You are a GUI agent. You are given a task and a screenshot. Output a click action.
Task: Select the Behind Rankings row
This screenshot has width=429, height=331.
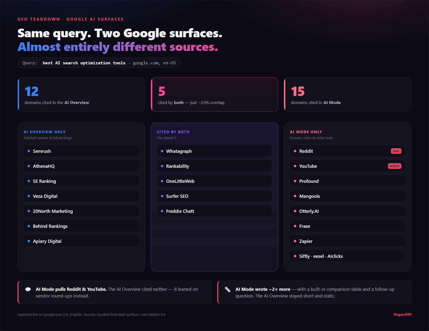pyautogui.click(x=81, y=226)
